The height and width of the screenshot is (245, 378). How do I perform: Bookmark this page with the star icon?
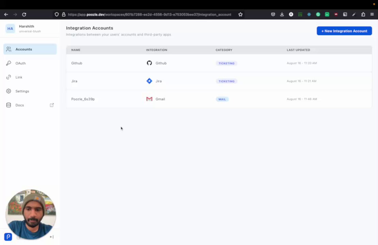(240, 15)
